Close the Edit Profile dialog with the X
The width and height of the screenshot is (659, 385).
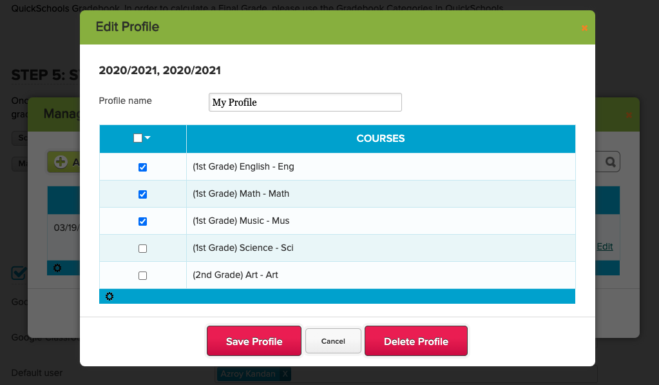coord(584,28)
